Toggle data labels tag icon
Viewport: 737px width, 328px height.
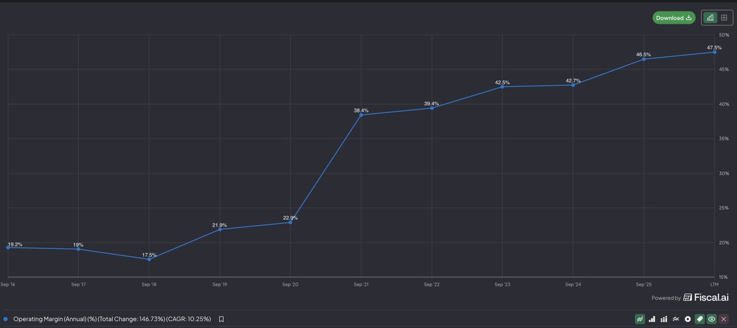700,319
